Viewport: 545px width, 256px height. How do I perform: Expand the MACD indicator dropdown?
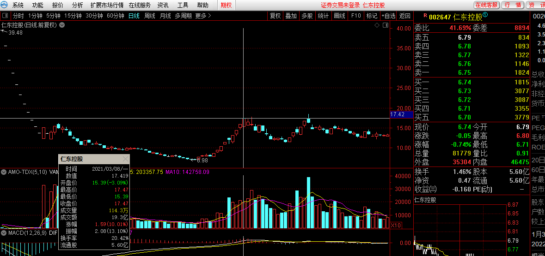(4, 233)
